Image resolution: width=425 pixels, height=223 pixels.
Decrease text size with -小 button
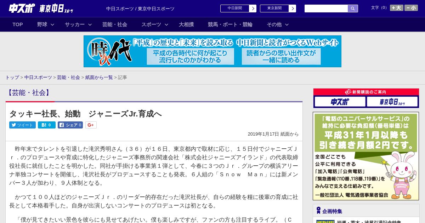411,8
